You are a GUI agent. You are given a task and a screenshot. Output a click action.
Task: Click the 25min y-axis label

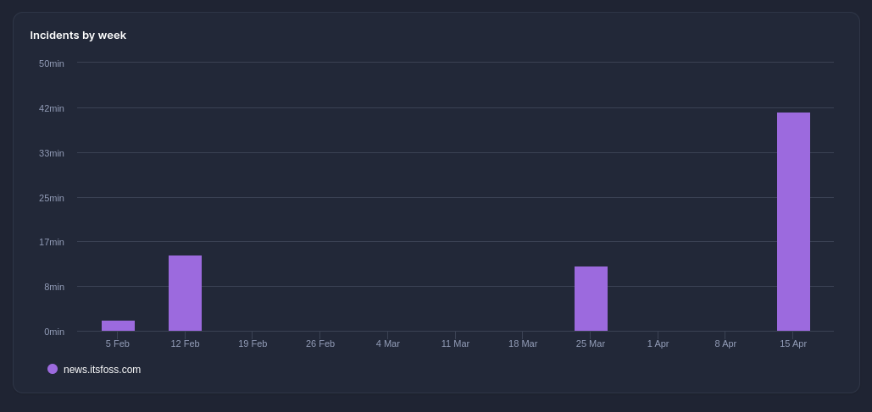(x=52, y=198)
